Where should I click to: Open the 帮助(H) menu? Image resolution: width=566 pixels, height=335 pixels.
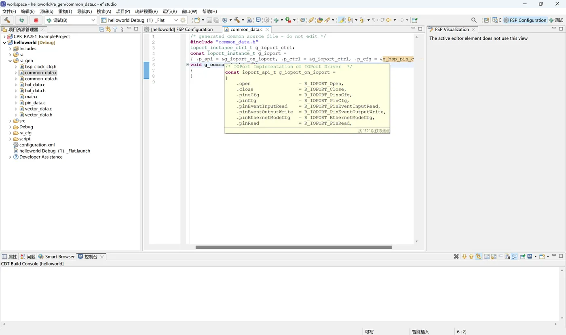click(209, 11)
